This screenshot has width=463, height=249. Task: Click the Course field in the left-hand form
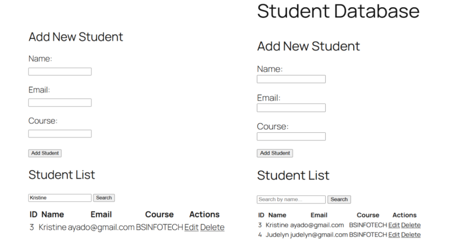pyautogui.click(x=60, y=134)
